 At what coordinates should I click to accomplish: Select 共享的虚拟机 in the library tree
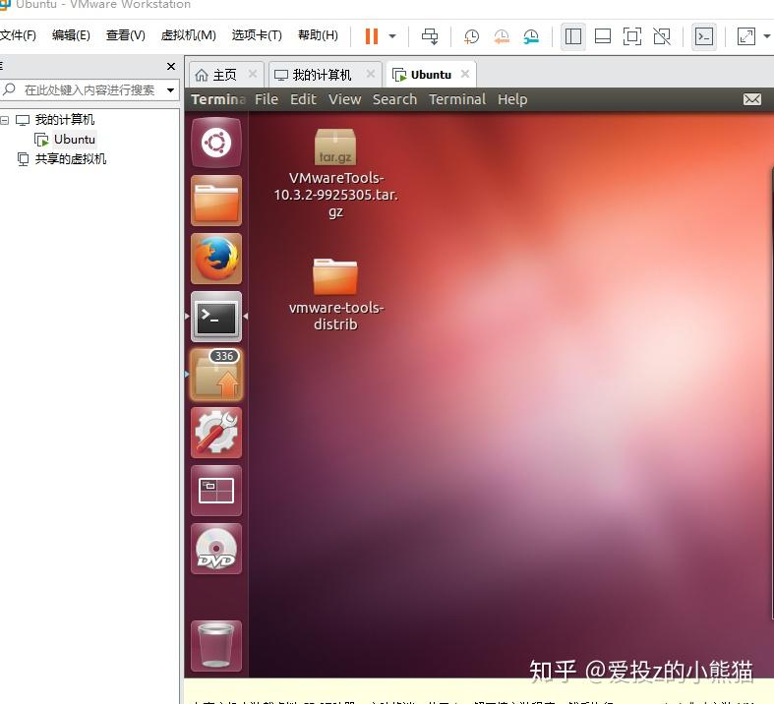(x=71, y=159)
